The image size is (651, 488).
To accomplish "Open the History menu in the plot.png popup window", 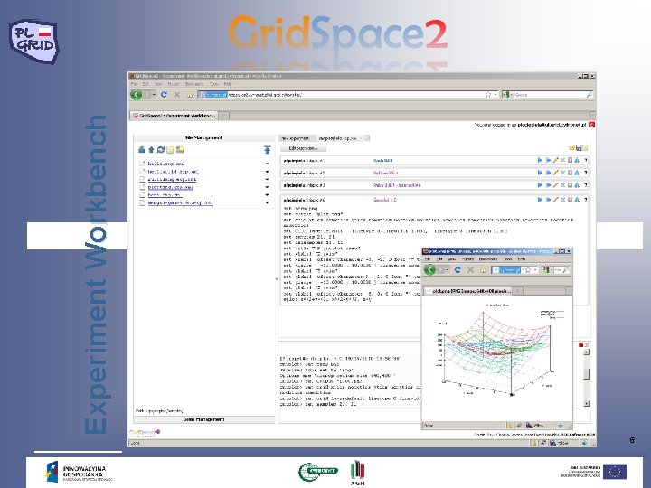I will (467, 259).
